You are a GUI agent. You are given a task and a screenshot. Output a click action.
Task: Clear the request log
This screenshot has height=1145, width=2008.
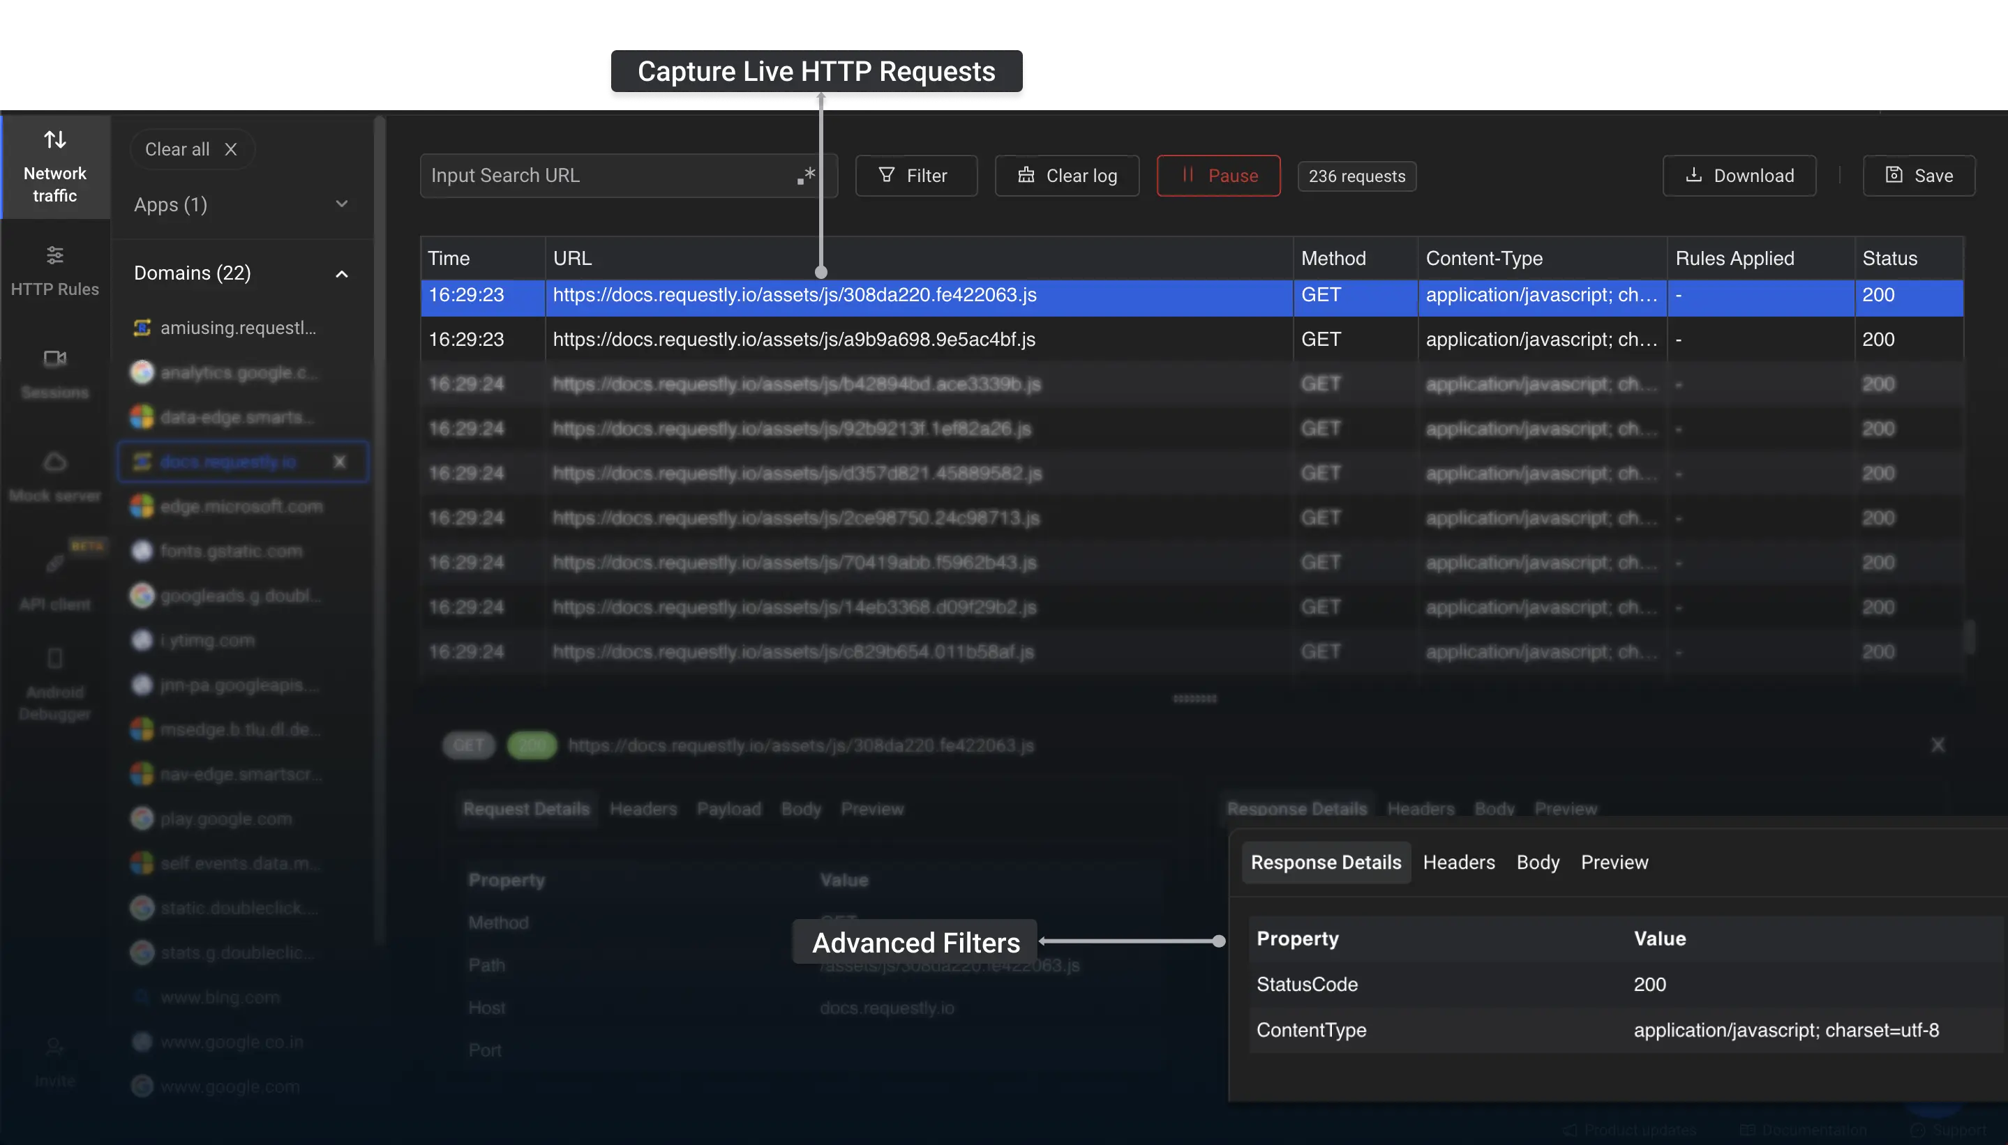[x=1067, y=175]
